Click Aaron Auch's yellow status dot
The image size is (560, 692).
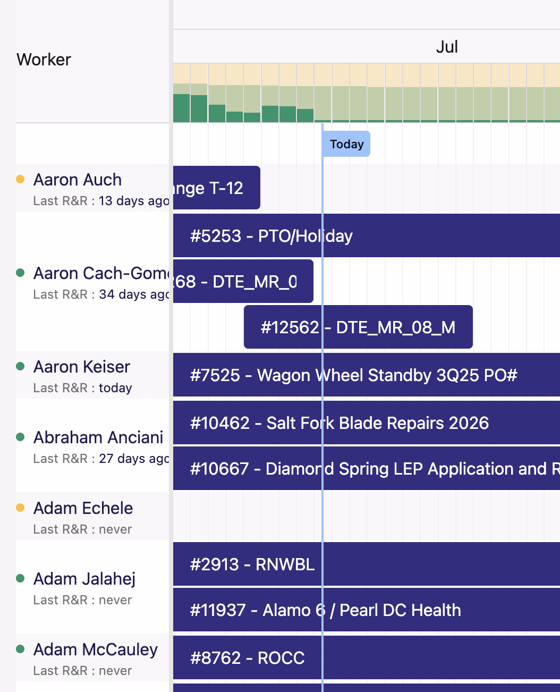coord(20,180)
